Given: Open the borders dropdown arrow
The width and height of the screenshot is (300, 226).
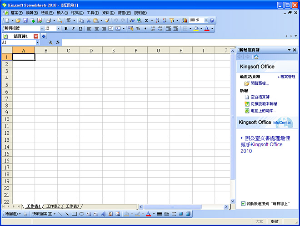Looking at the screenshot, I should tap(190, 29).
